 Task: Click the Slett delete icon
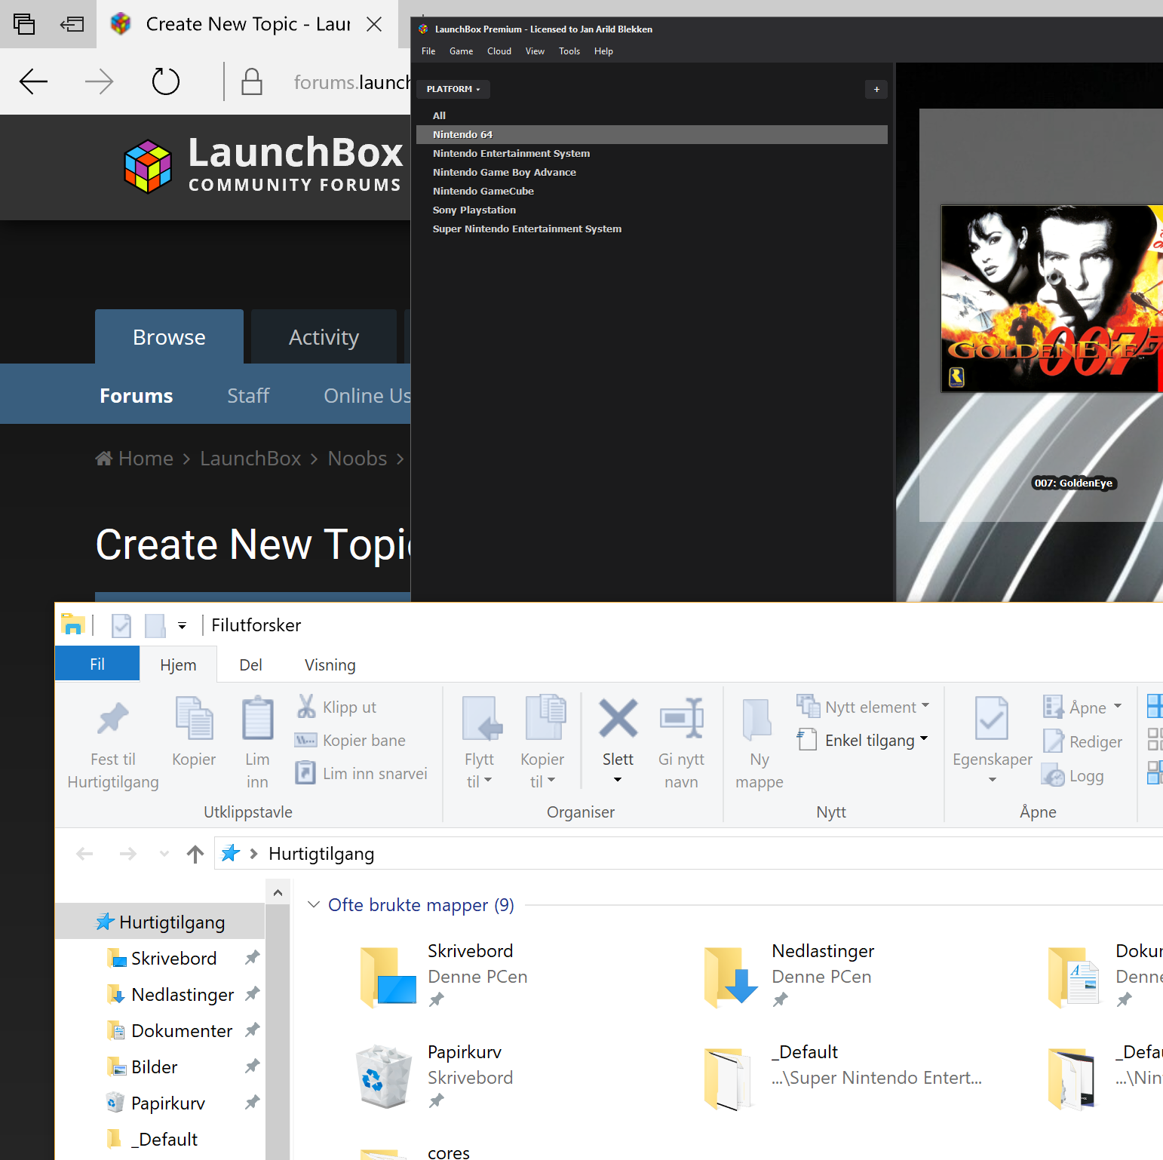618,717
